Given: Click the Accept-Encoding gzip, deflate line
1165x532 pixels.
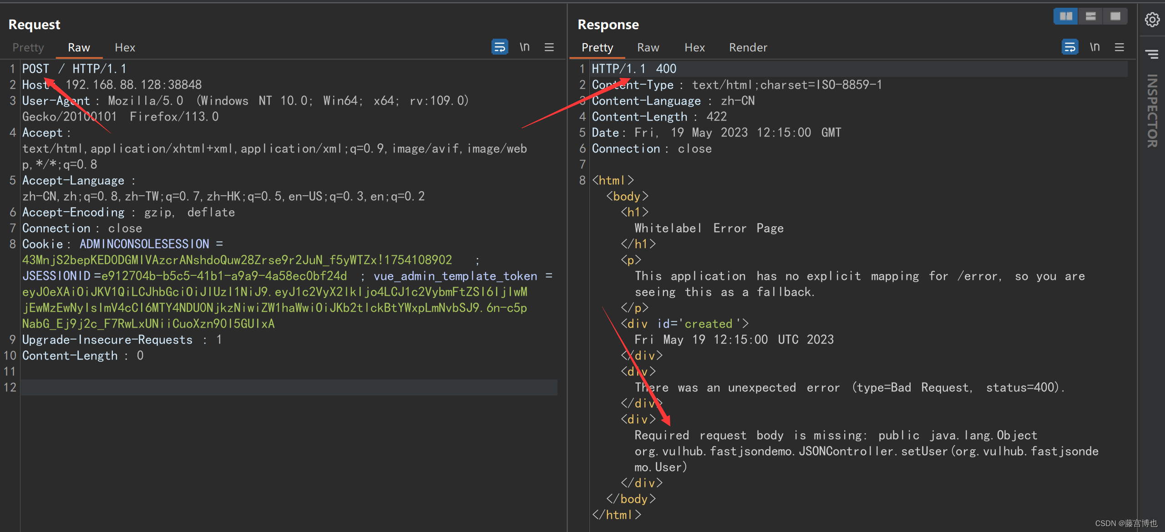Looking at the screenshot, I should [x=128, y=212].
